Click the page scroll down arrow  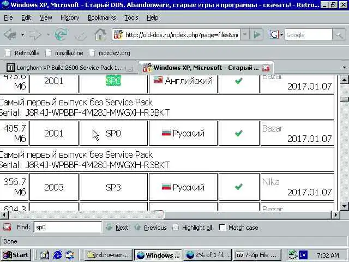tap(344, 206)
